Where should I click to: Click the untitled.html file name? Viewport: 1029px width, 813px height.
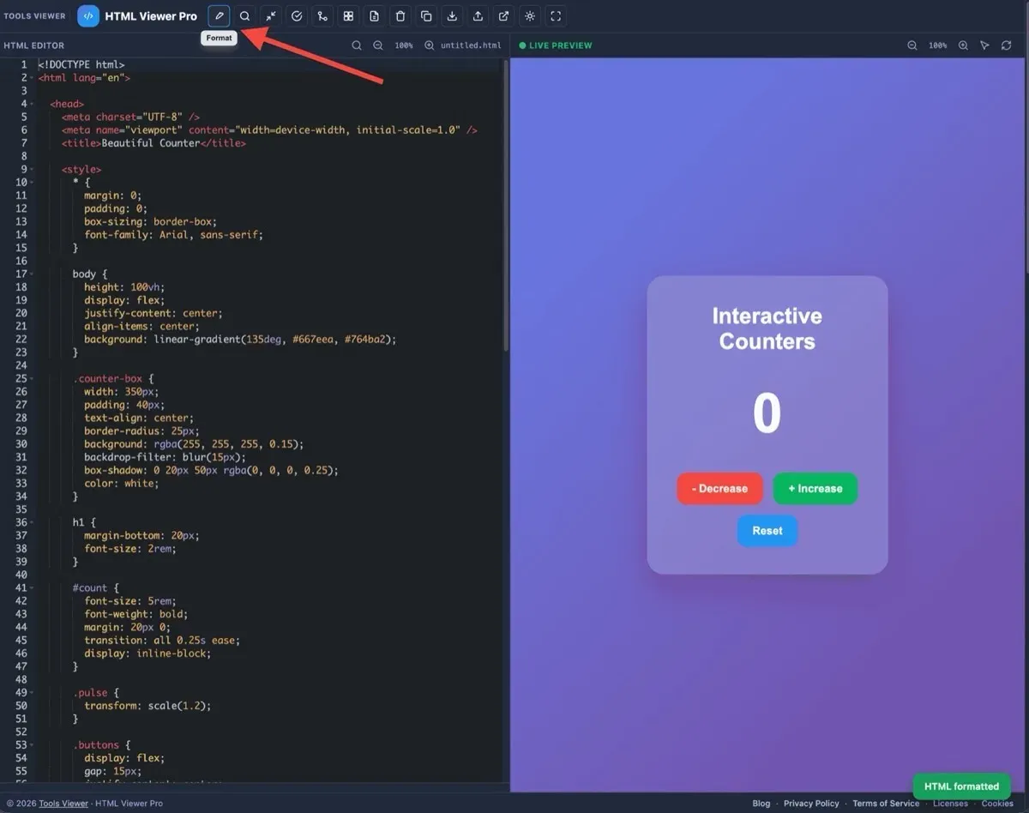(x=471, y=45)
